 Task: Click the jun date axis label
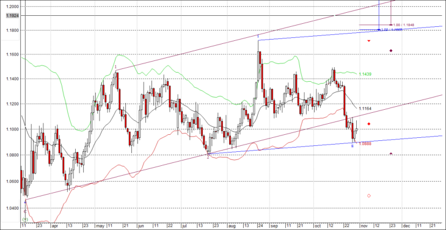[x=141, y=226]
